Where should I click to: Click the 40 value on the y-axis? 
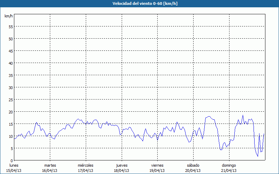[x=10, y=63]
